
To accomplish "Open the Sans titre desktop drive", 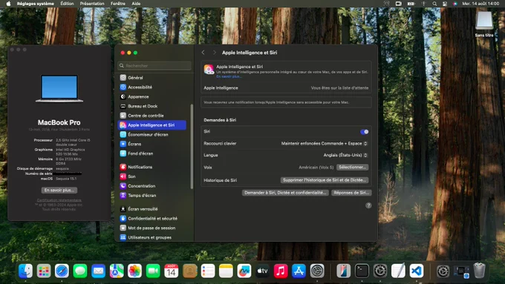I will tap(484, 24).
